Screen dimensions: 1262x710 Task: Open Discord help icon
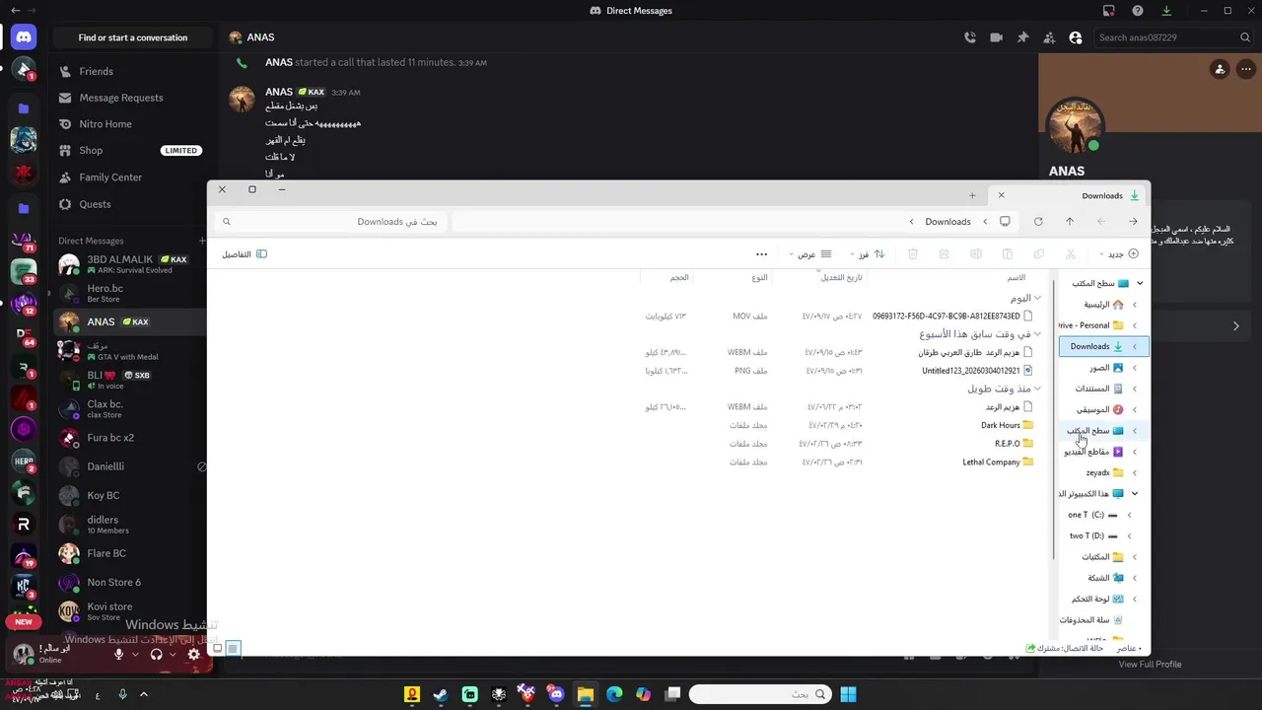pos(1138,11)
